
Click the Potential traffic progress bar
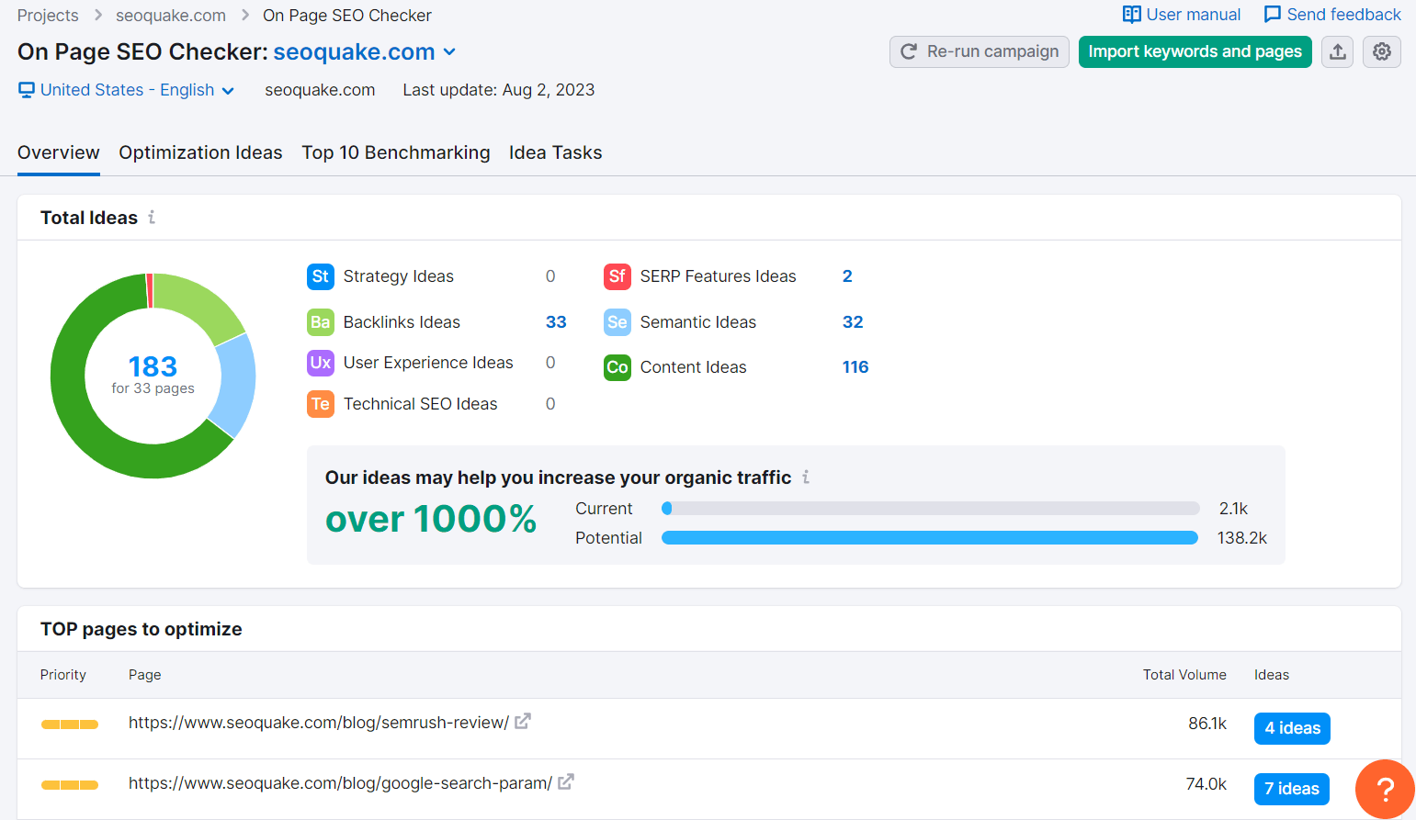pyautogui.click(x=930, y=538)
